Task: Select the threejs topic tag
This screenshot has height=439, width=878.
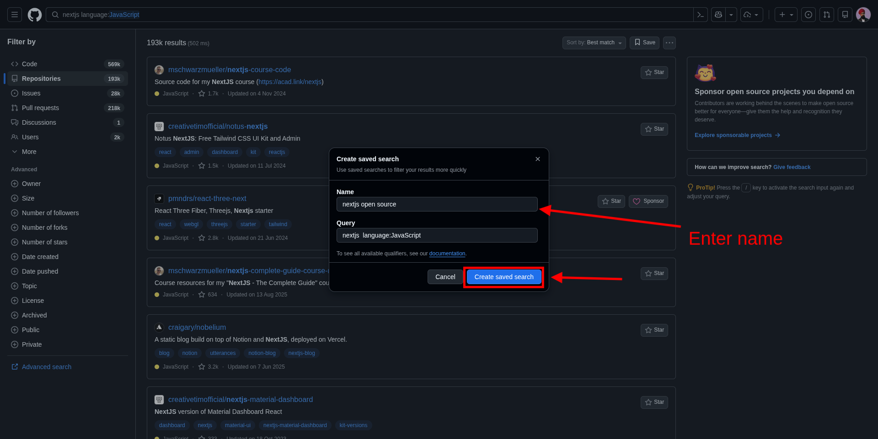Action: click(x=219, y=224)
